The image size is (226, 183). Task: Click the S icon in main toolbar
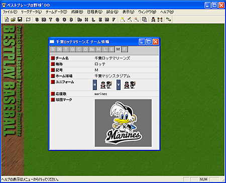click(37, 20)
